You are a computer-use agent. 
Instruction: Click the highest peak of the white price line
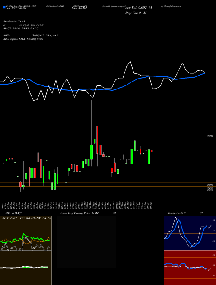tap(130, 62)
